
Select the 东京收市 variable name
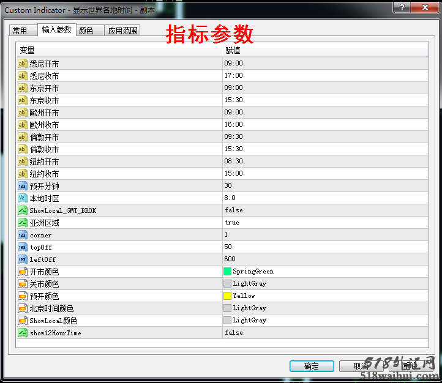(x=44, y=100)
